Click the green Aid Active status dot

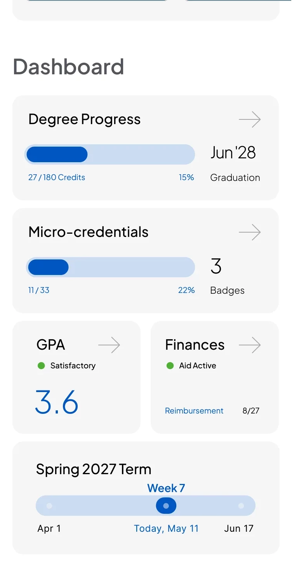pos(170,366)
